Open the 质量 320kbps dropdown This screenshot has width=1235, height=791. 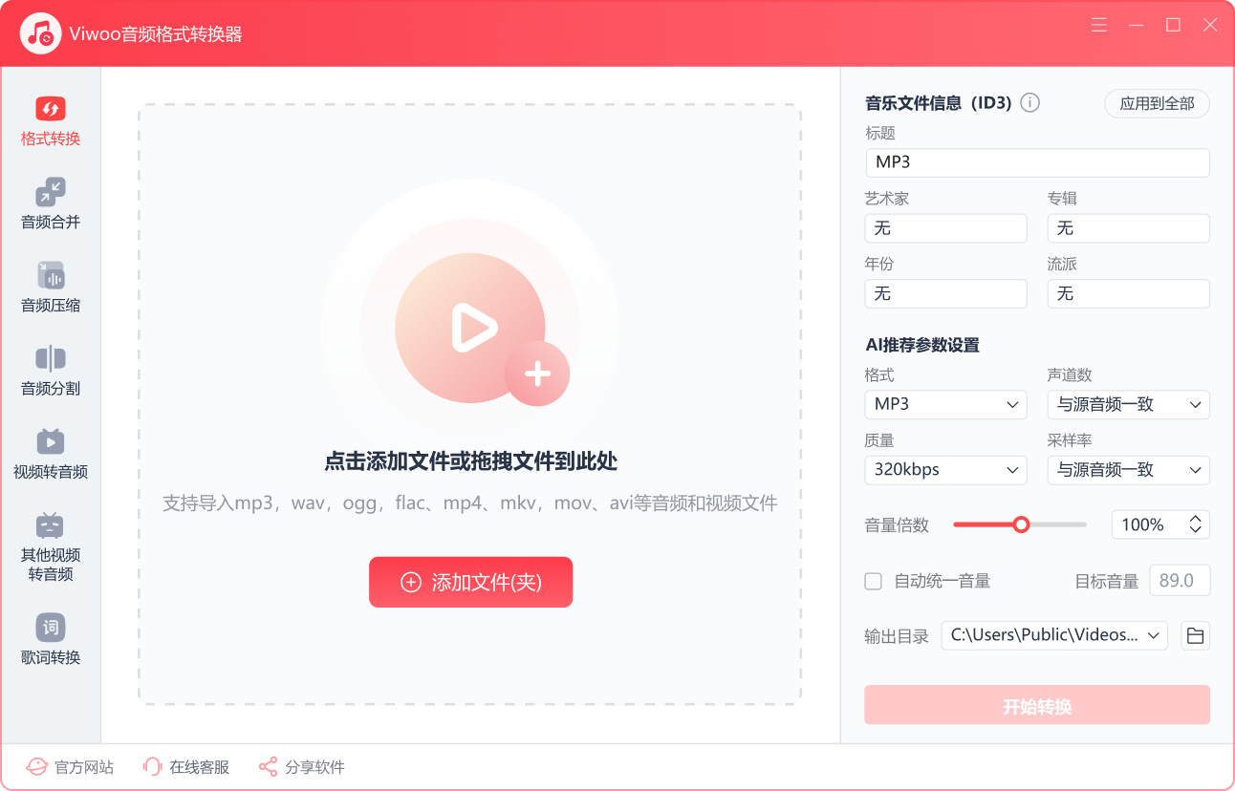point(944,470)
